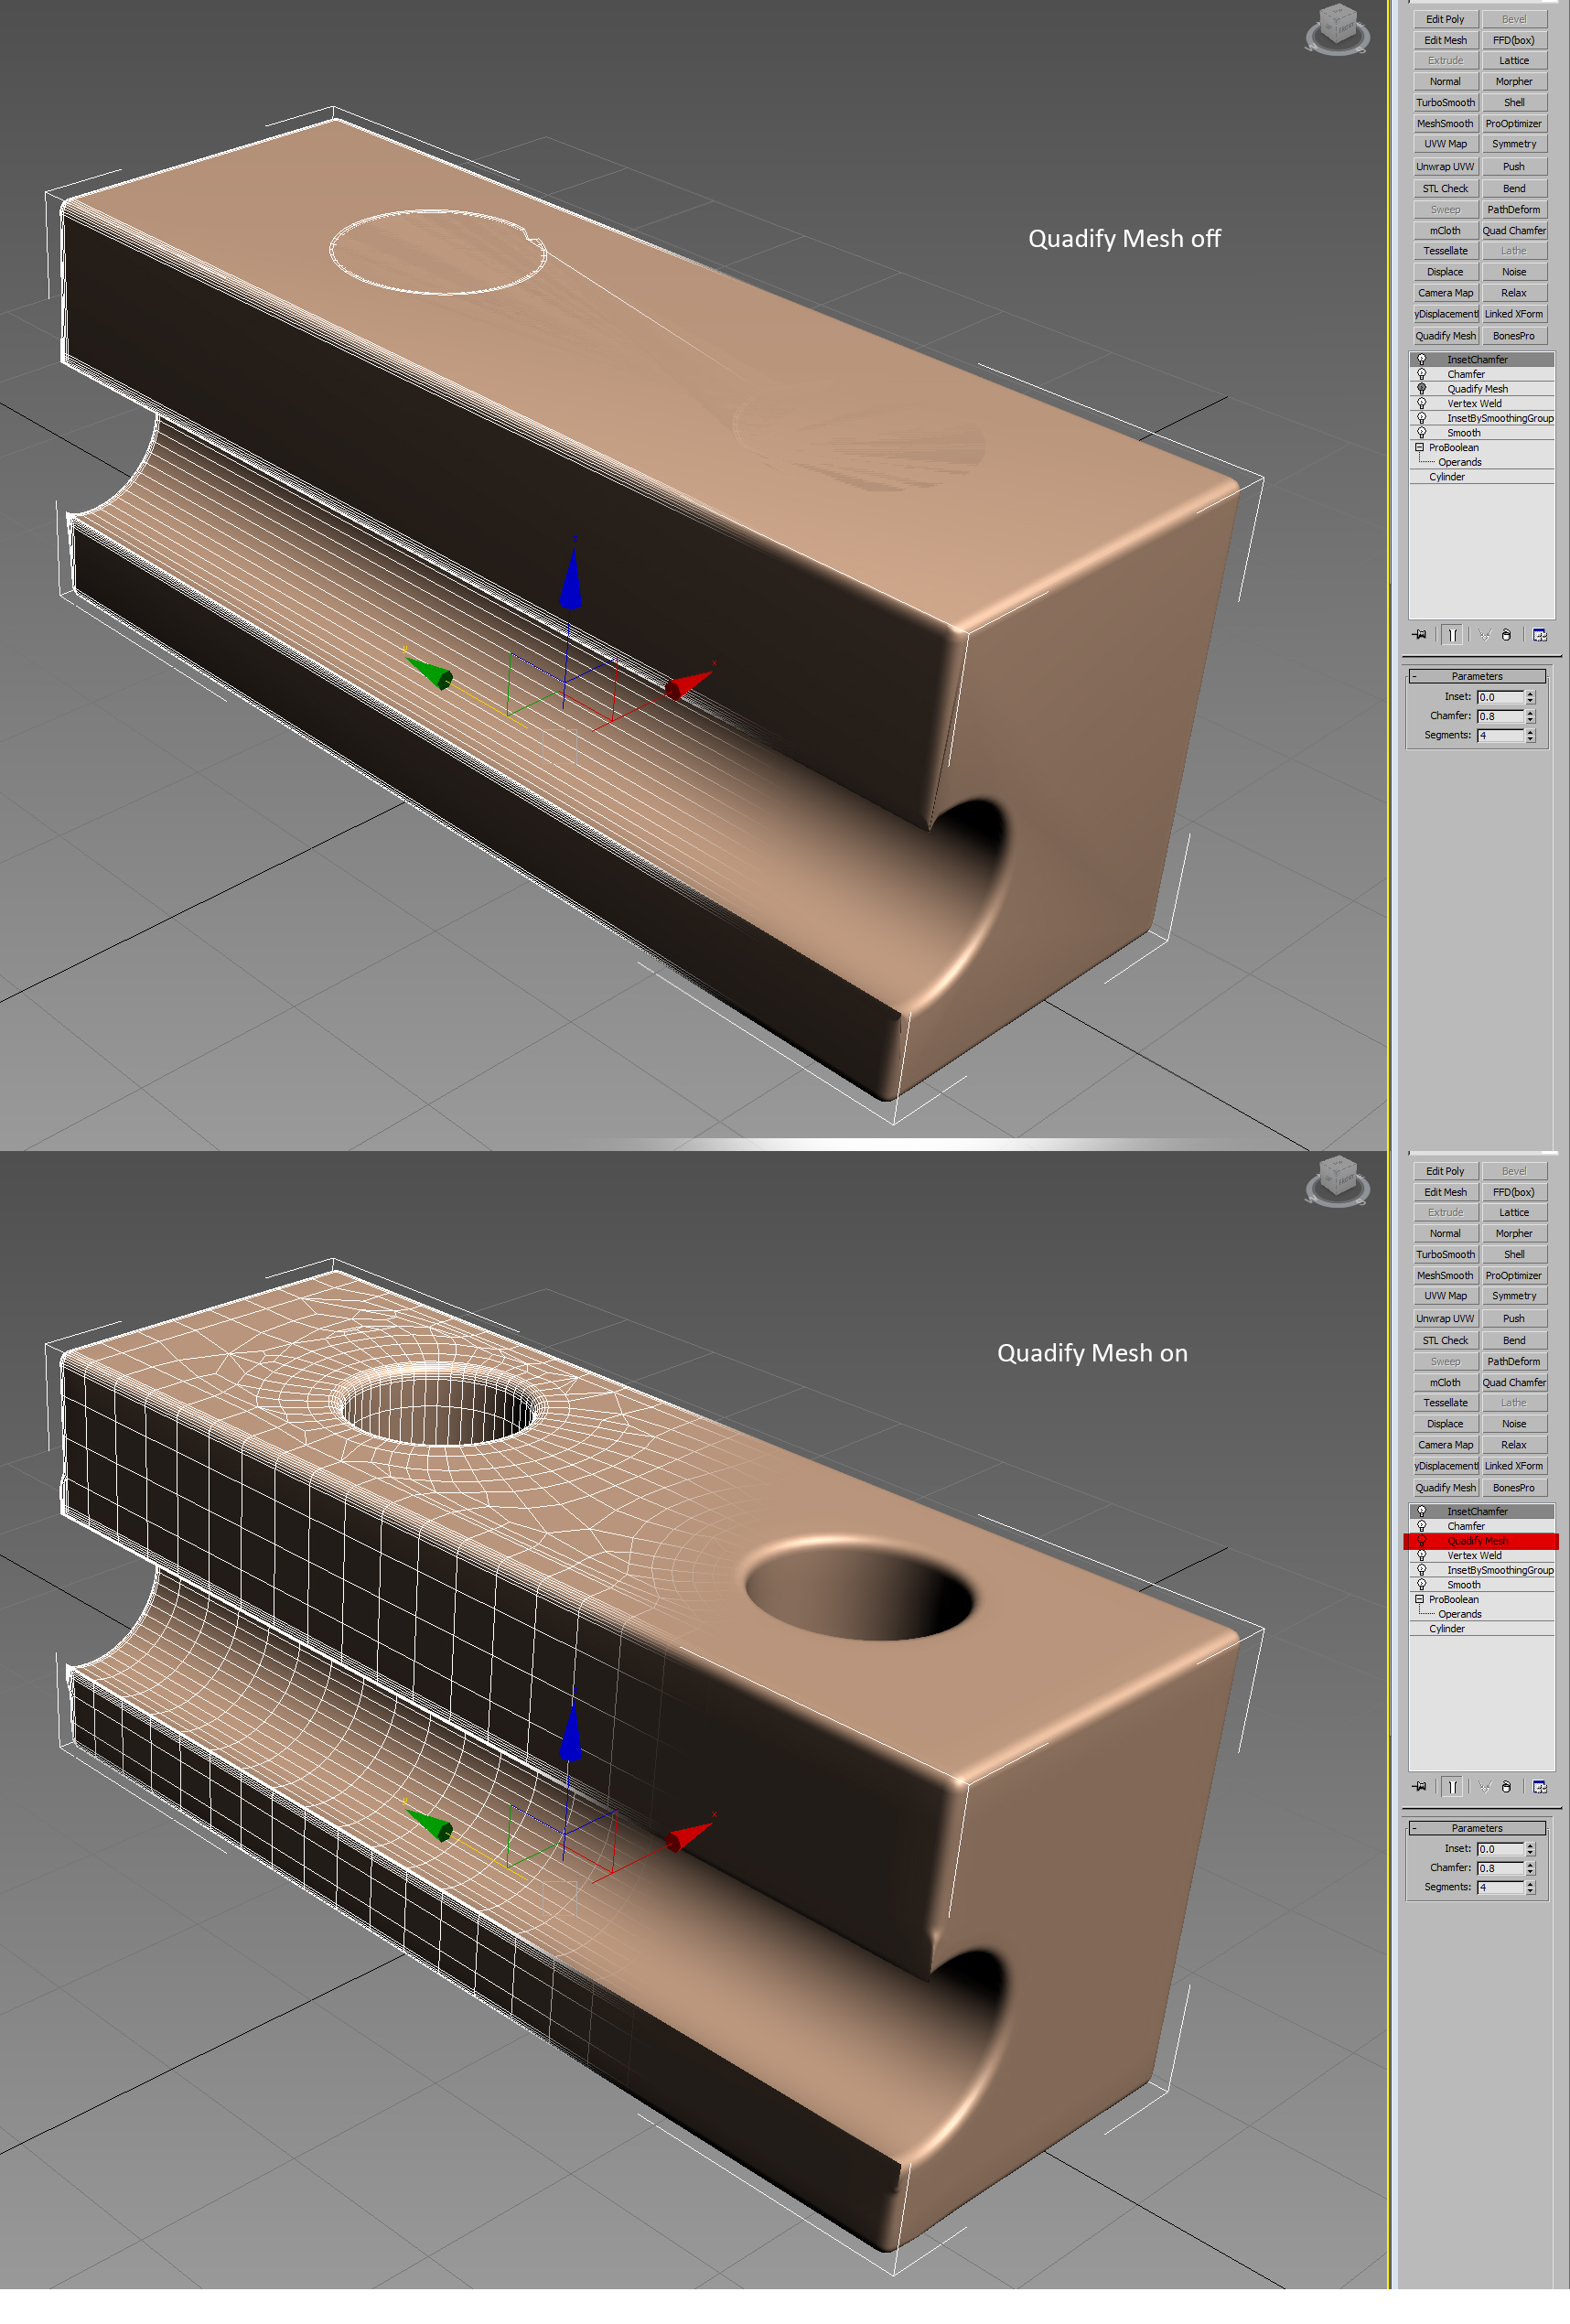Click Make Unique icon in the upper stack toolbar
Image resolution: width=1570 pixels, height=2324 pixels.
point(1484,635)
